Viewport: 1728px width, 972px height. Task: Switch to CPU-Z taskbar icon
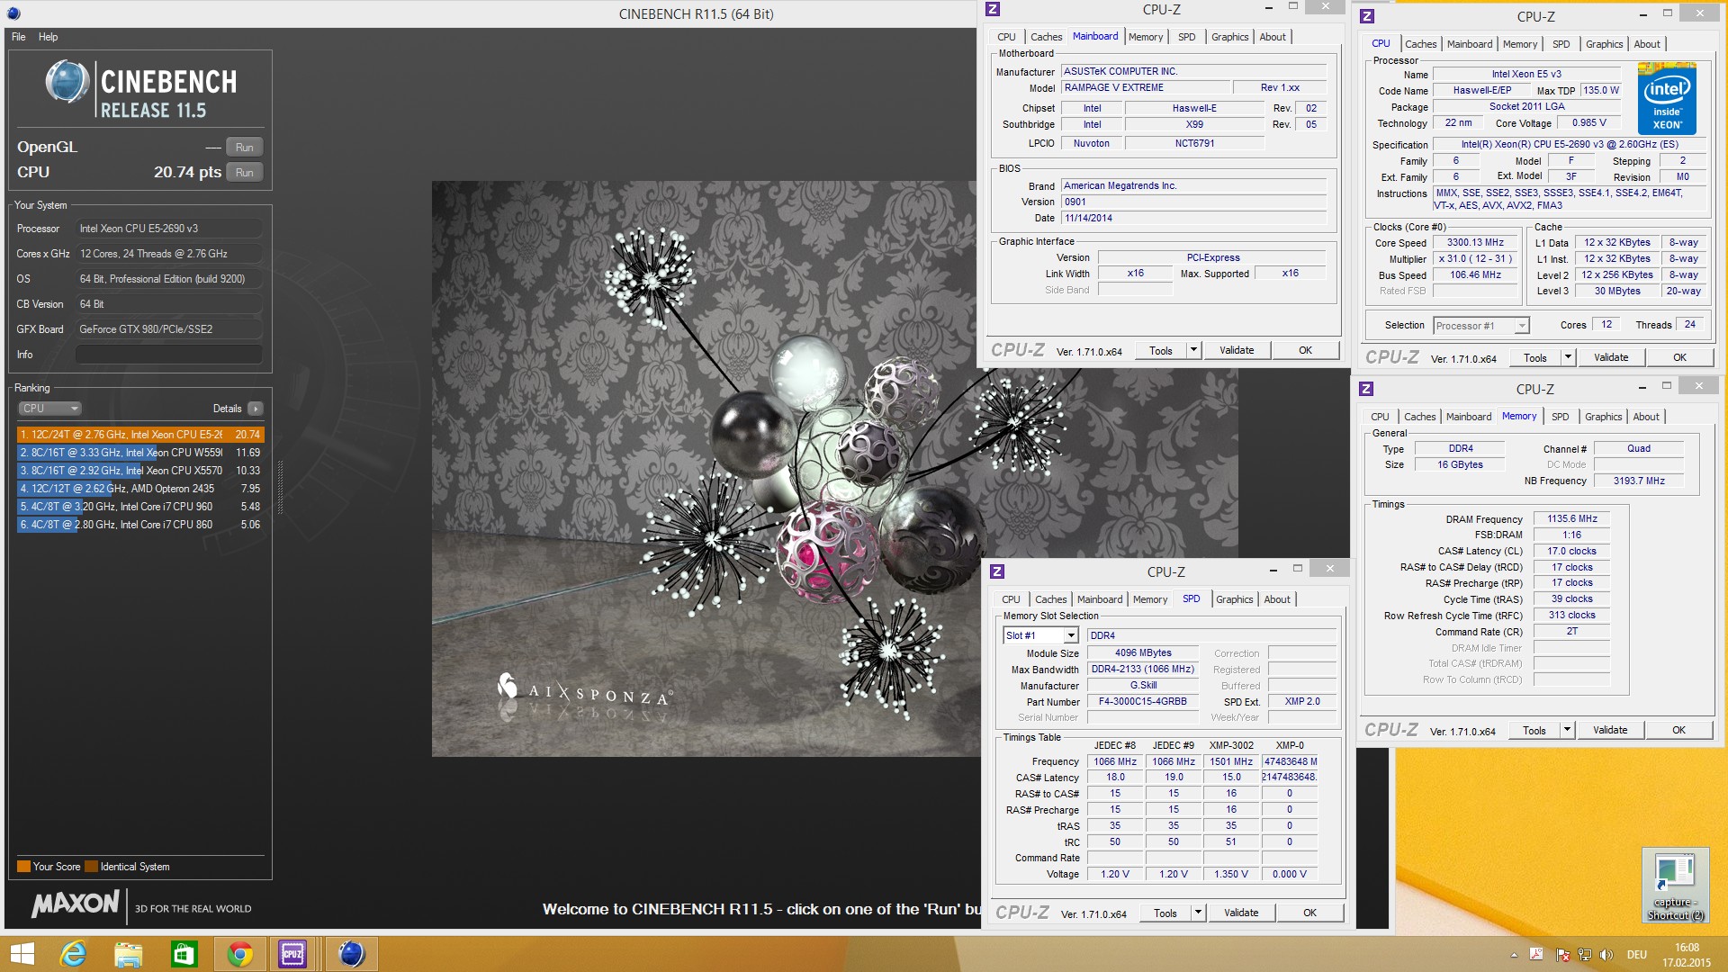click(x=292, y=954)
